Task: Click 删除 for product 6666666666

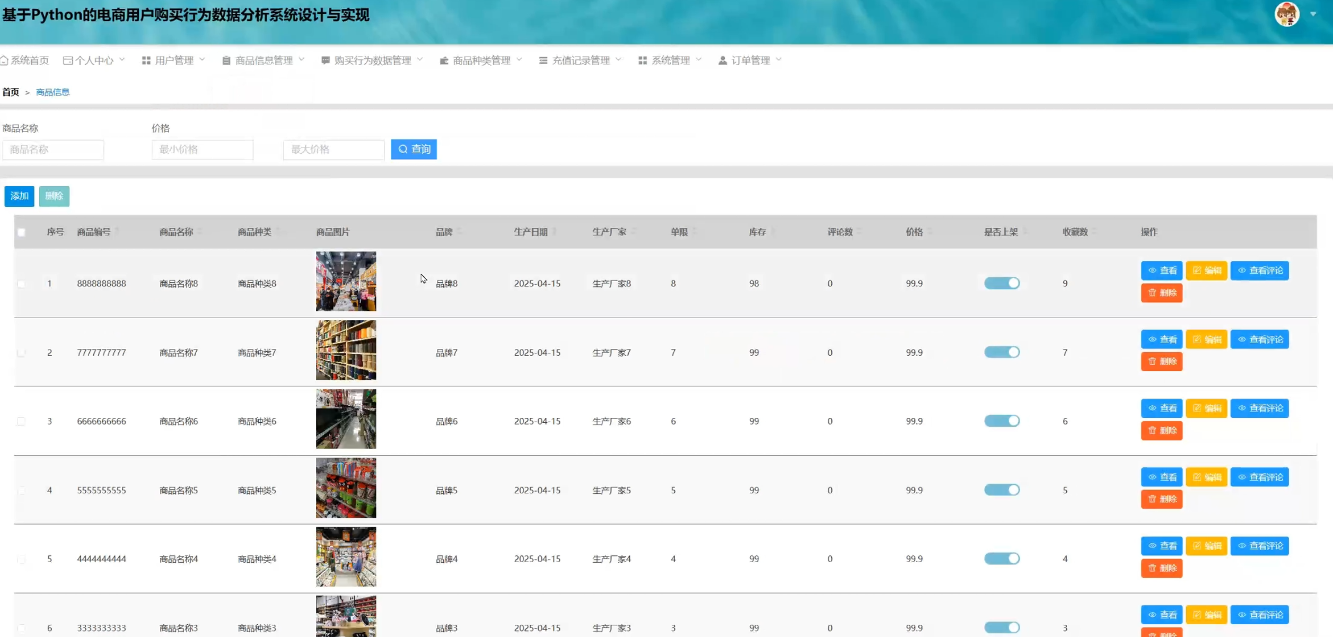Action: 1161,431
